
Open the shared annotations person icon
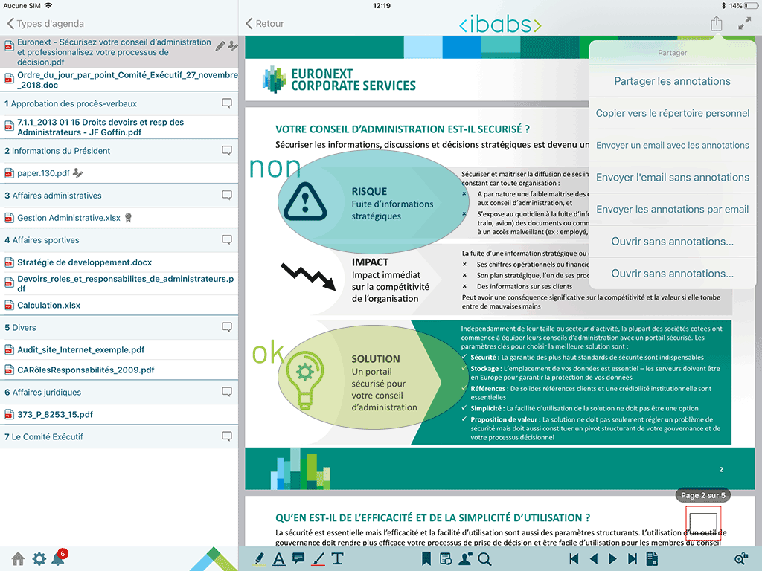[x=465, y=559]
